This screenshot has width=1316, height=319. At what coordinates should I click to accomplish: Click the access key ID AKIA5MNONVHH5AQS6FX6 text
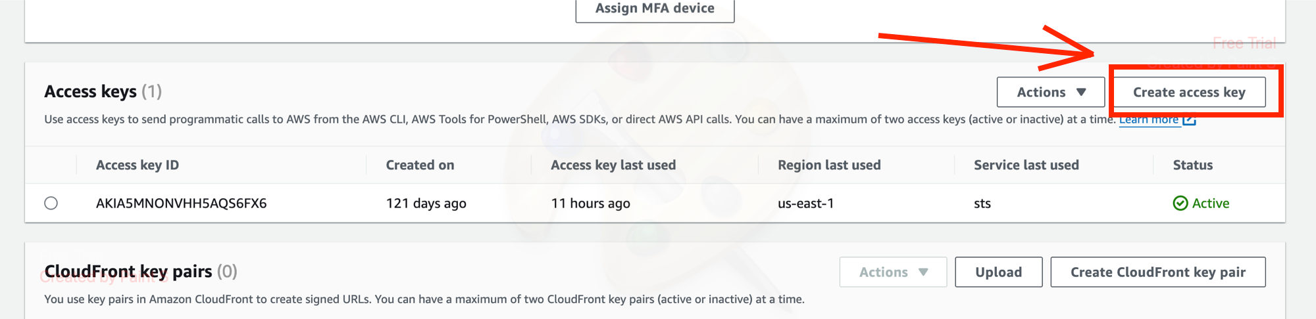tap(182, 203)
